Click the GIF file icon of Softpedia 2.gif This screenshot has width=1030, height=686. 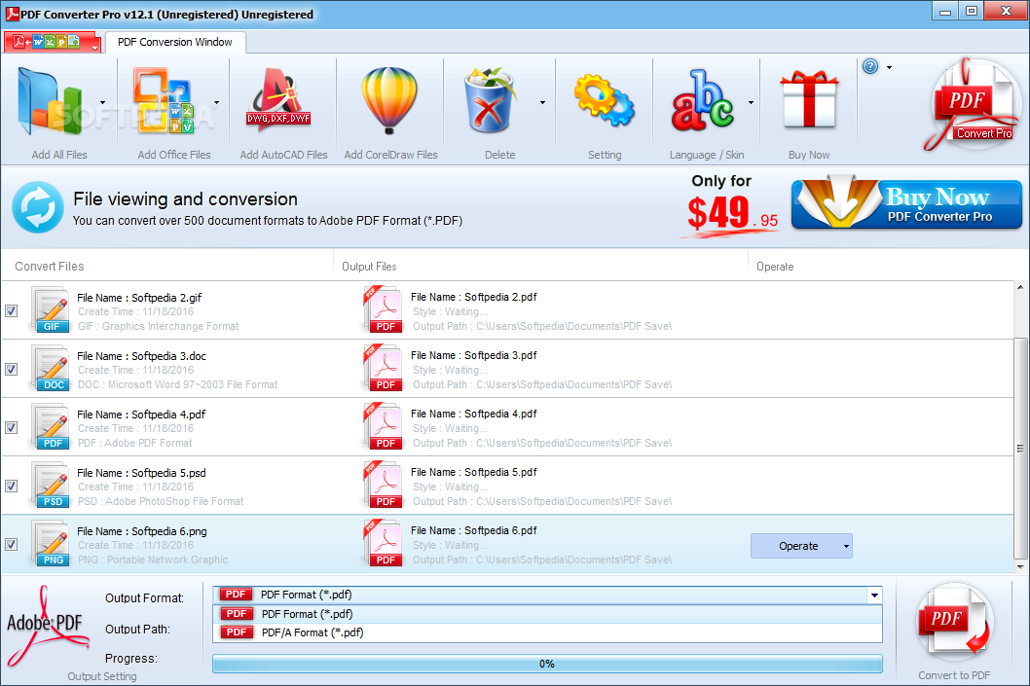pyautogui.click(x=50, y=309)
